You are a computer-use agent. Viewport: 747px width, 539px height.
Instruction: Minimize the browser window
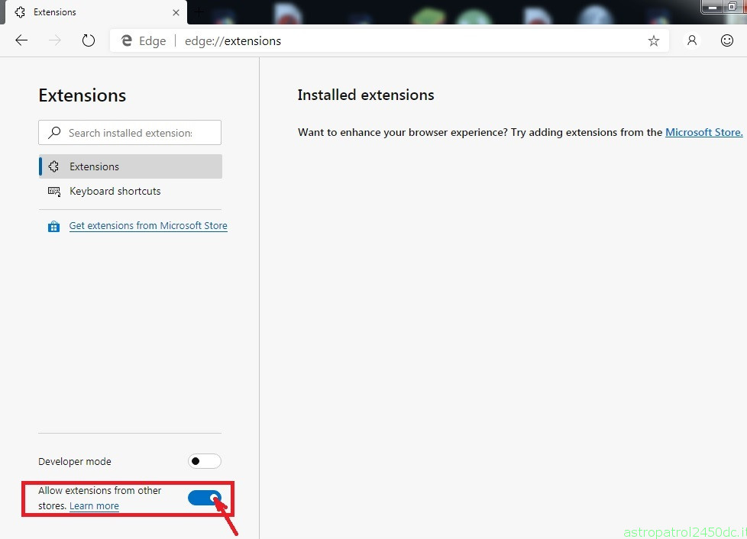click(713, 7)
